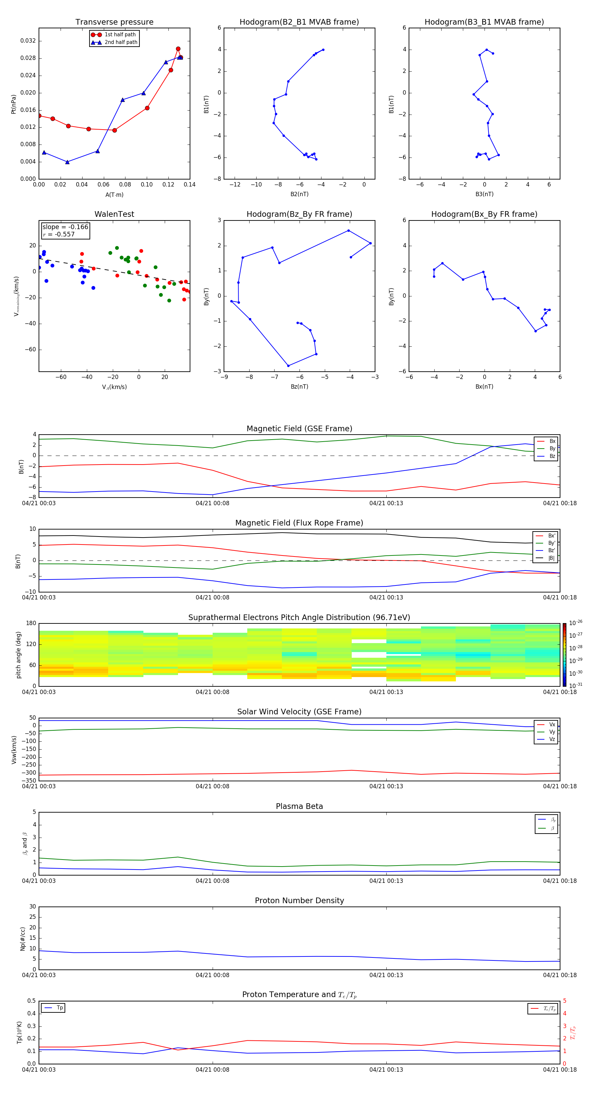Image resolution: width=599 pixels, height=1099 pixels.
Task: Click the '10^-26' colorbar label
Action: [x=576, y=622]
